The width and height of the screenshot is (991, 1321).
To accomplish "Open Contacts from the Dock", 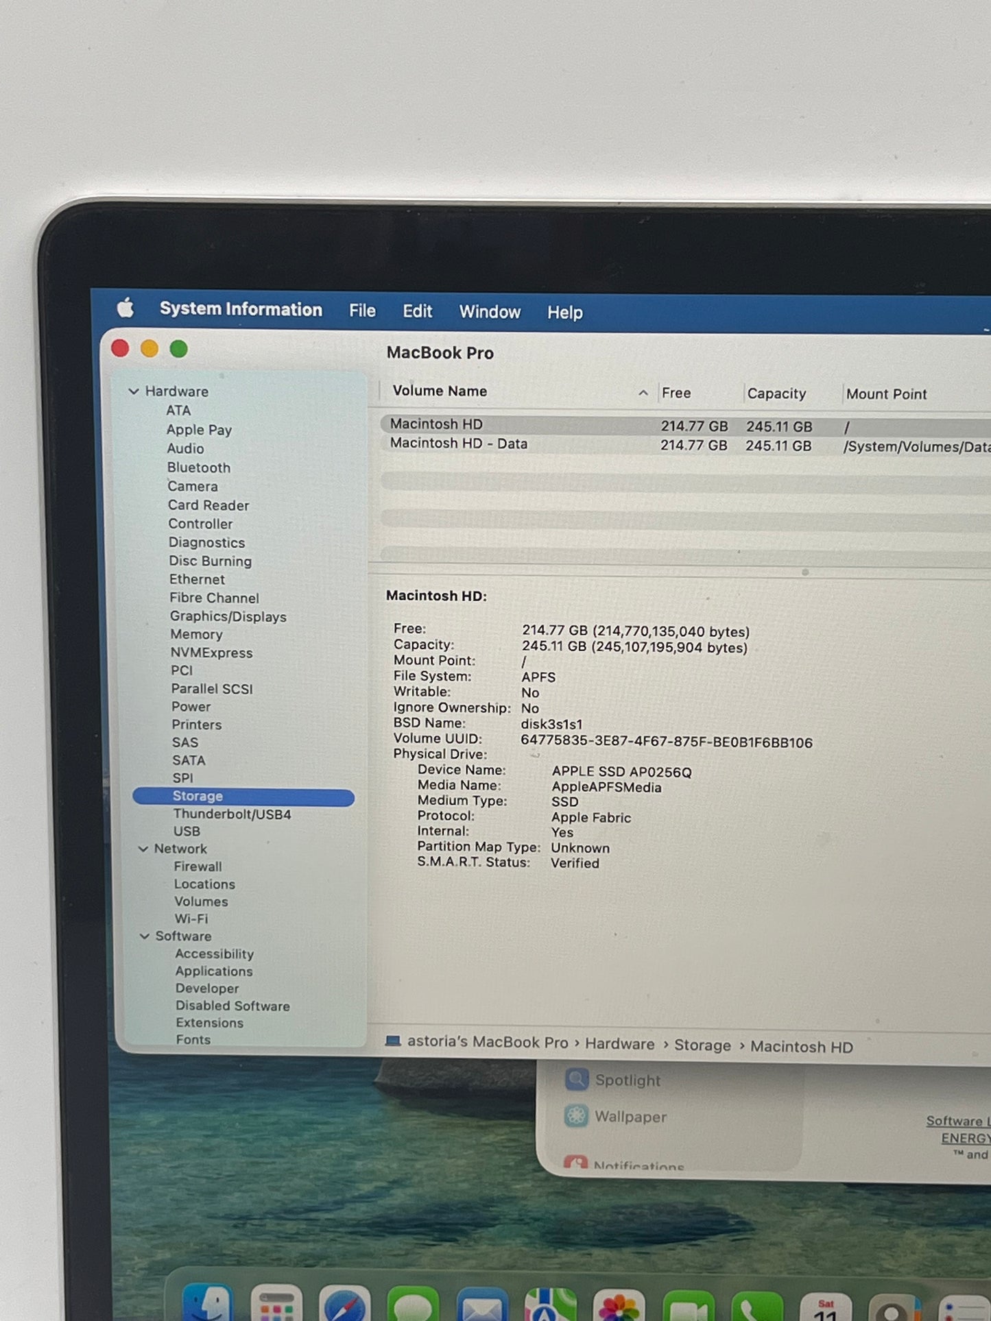I will (x=894, y=1308).
